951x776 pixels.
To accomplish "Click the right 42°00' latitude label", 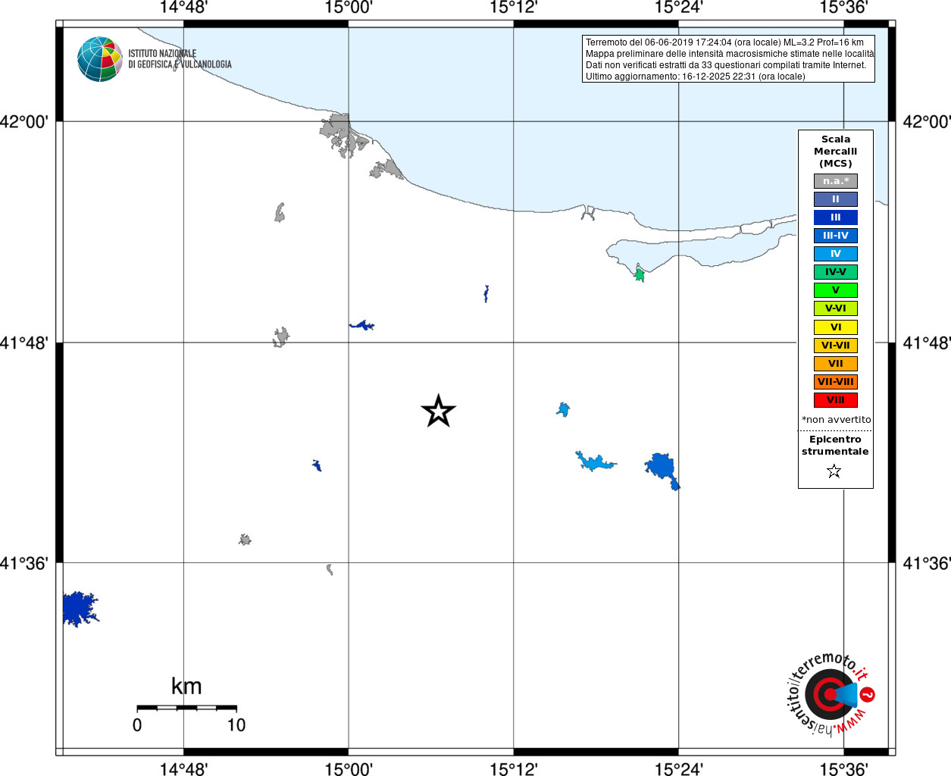I will [x=927, y=121].
